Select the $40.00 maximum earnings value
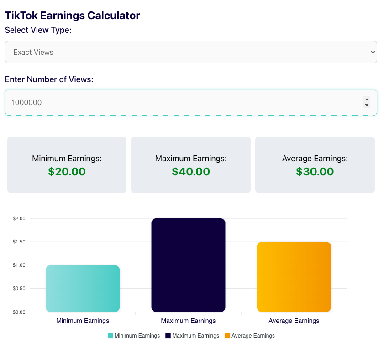This screenshot has width=384, height=354. point(191,171)
